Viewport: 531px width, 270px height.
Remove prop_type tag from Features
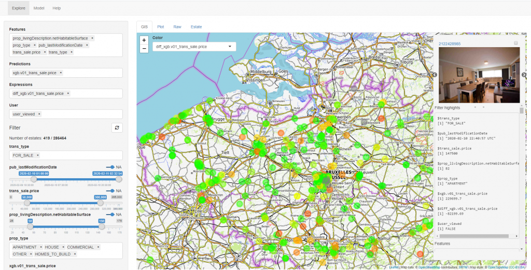[34, 45]
